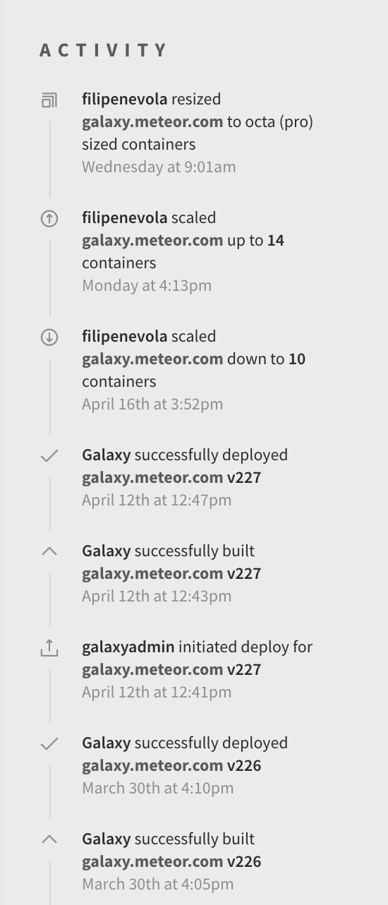Select galaxy.meteor.com in scaled down to 10 entry
Screen dimensions: 388x905
152,359
